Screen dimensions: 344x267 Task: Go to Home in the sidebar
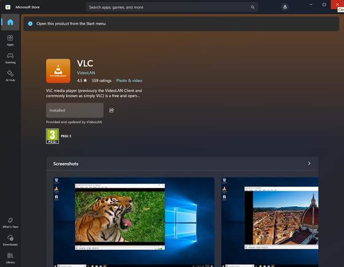pyautogui.click(x=10, y=22)
